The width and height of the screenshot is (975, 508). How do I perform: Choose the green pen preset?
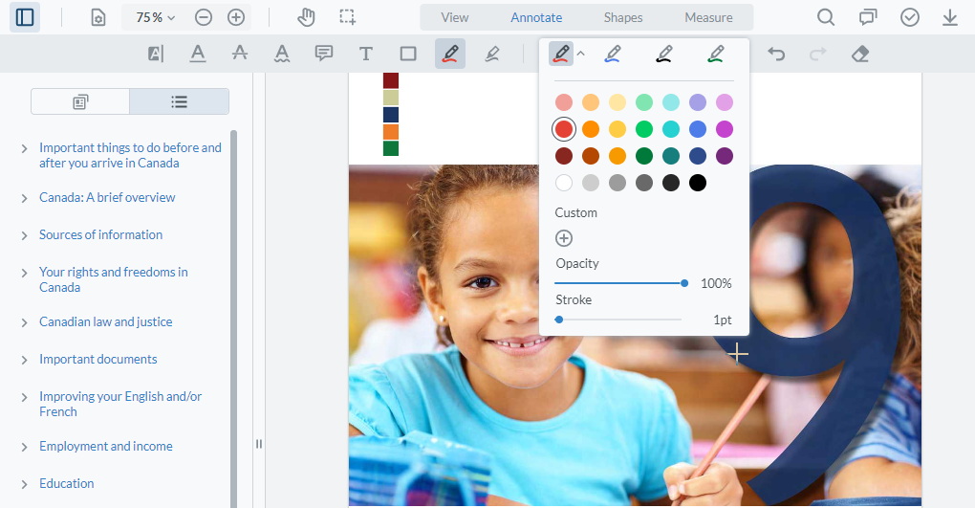point(716,55)
